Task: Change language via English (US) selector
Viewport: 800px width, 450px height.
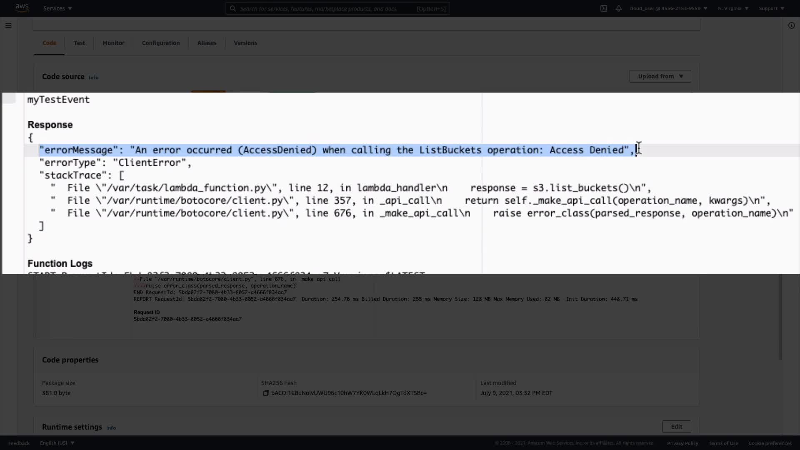Action: point(57,443)
